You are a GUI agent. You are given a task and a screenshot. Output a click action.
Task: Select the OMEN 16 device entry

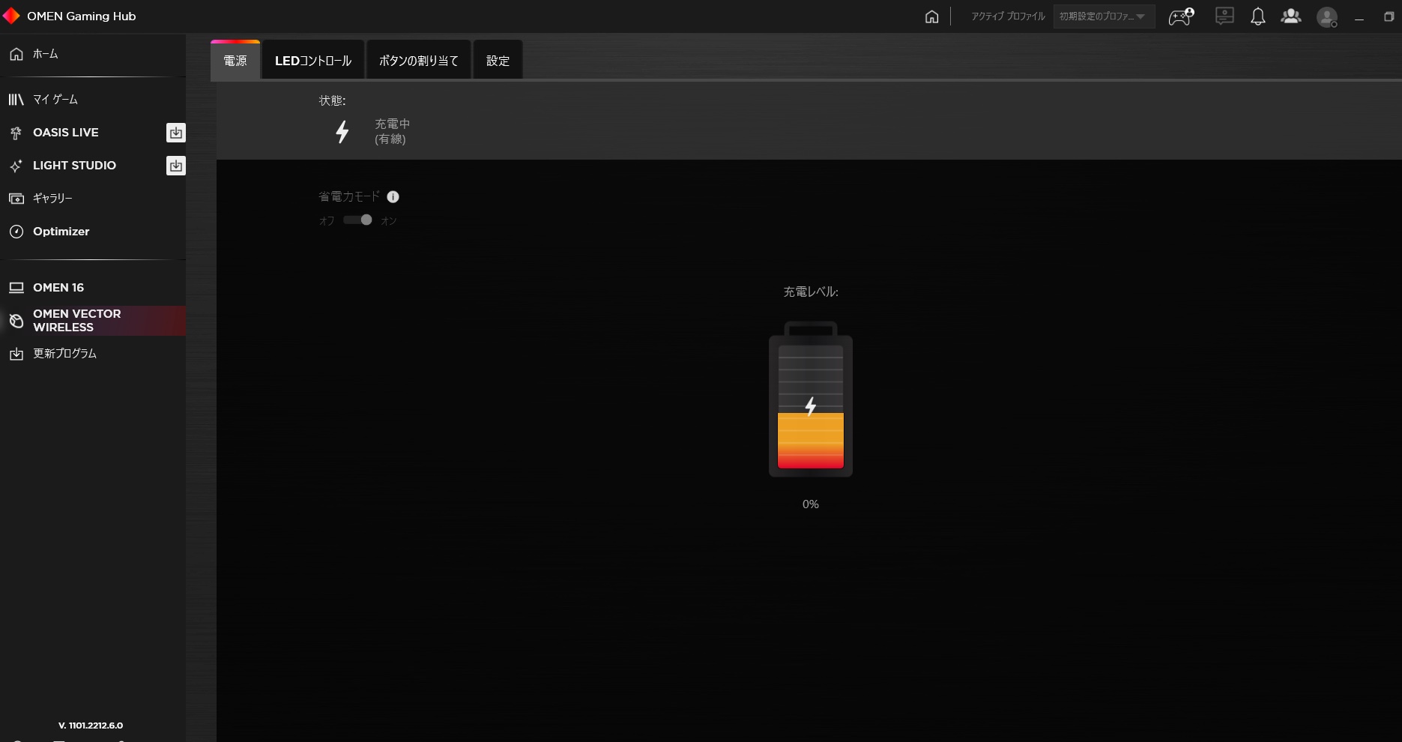(93, 288)
